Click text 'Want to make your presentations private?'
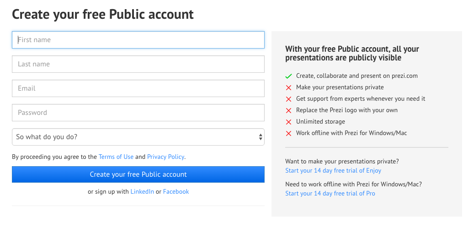This screenshot has height=228, width=468. [x=342, y=161]
